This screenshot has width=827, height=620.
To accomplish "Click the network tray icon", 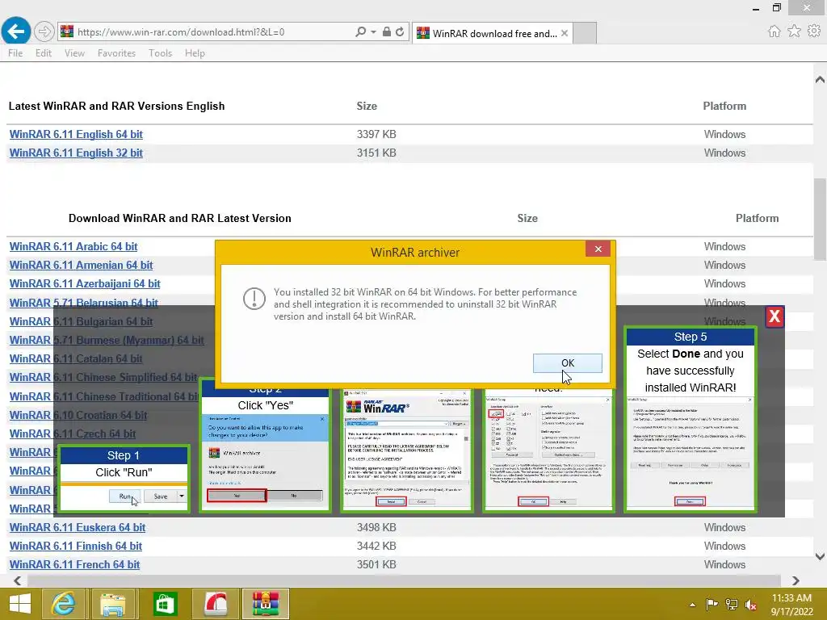I will pos(732,604).
